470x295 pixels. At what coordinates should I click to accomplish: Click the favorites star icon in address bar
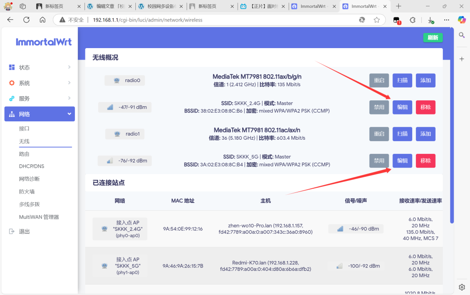tap(376, 20)
